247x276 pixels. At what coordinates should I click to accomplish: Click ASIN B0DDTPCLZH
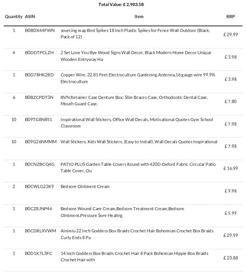coord(39,53)
